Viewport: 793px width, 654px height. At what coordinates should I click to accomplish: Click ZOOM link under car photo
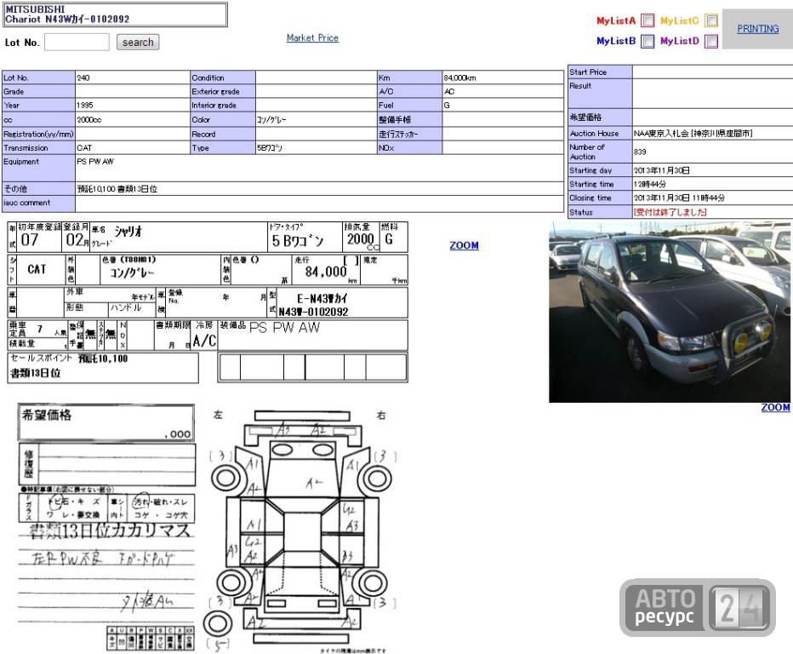coord(775,408)
